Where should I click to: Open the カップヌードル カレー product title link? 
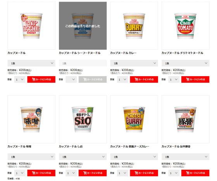(x=123, y=53)
